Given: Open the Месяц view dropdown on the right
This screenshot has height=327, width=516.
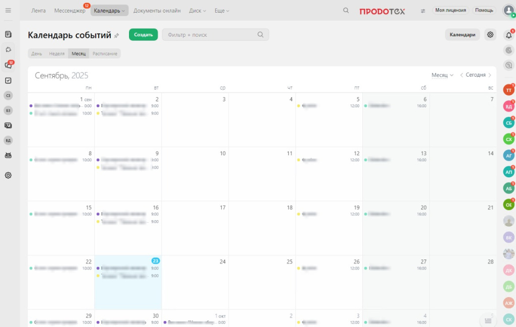Looking at the screenshot, I should click(442, 75).
